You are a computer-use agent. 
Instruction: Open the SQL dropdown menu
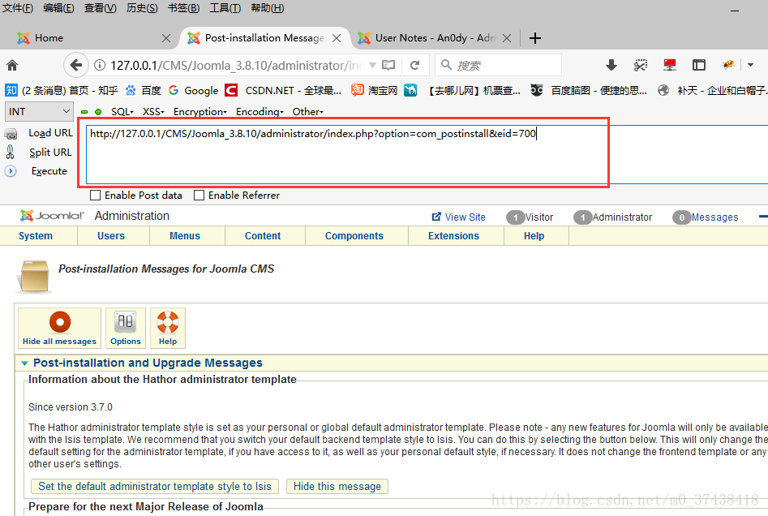tap(122, 112)
